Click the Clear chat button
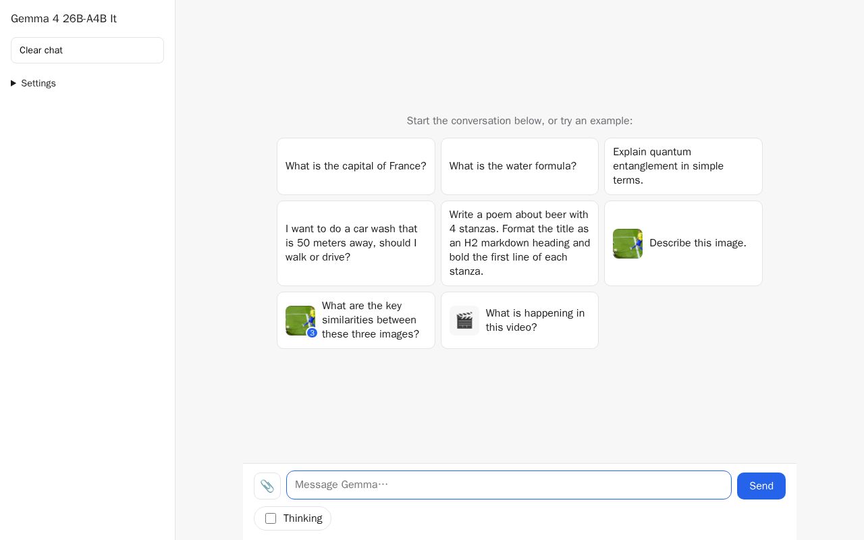This screenshot has height=540, width=864. [x=87, y=51]
